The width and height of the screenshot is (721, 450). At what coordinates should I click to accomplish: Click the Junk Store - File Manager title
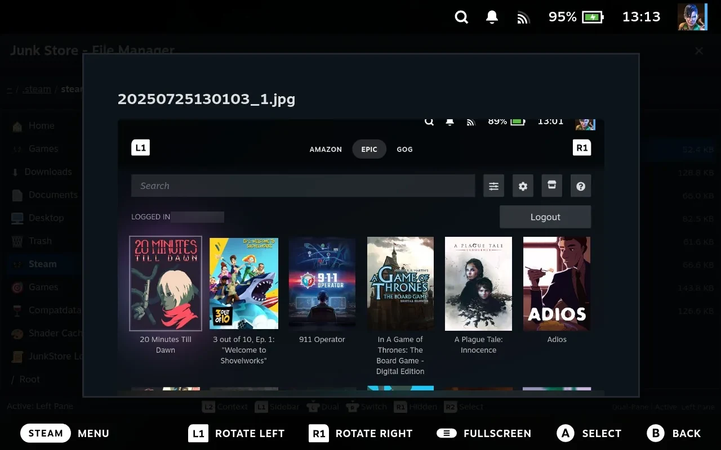tap(92, 51)
